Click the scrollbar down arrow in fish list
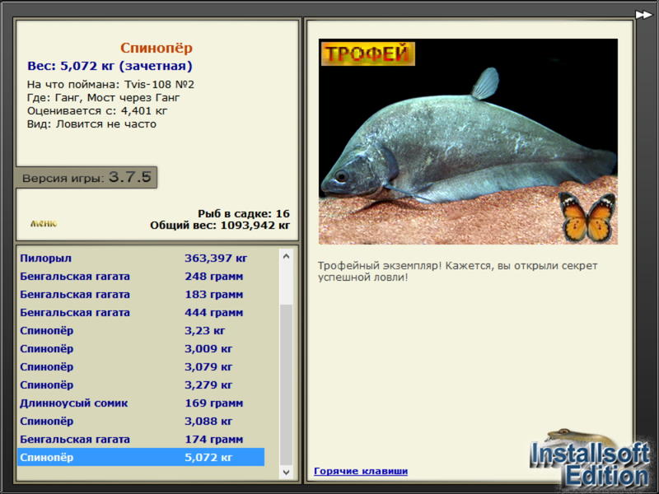 pyautogui.click(x=286, y=472)
